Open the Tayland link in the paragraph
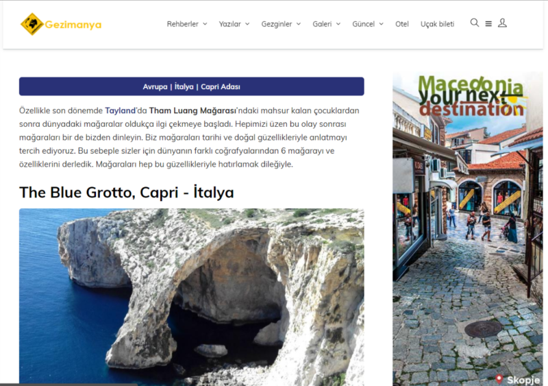The height and width of the screenshot is (386, 548). click(x=120, y=110)
